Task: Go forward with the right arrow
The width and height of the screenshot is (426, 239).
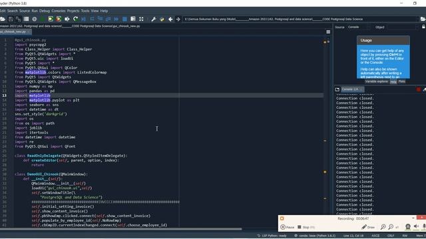Action: pyautogui.click(x=178, y=19)
